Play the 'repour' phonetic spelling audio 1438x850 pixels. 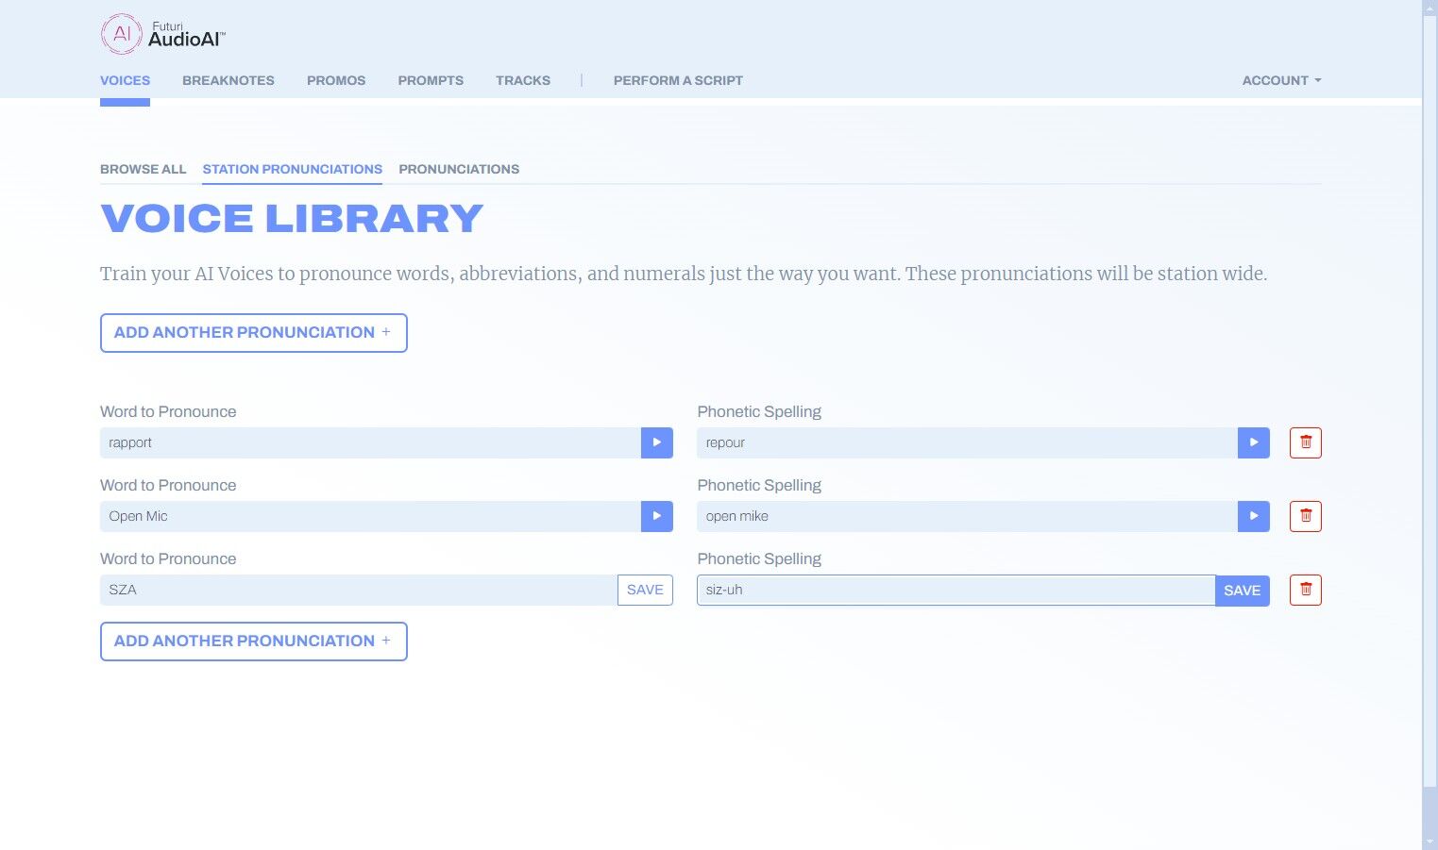(x=1253, y=442)
